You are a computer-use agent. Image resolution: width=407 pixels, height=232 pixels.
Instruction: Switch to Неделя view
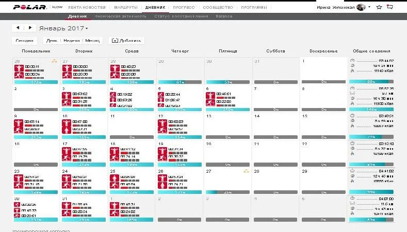[x=71, y=41]
